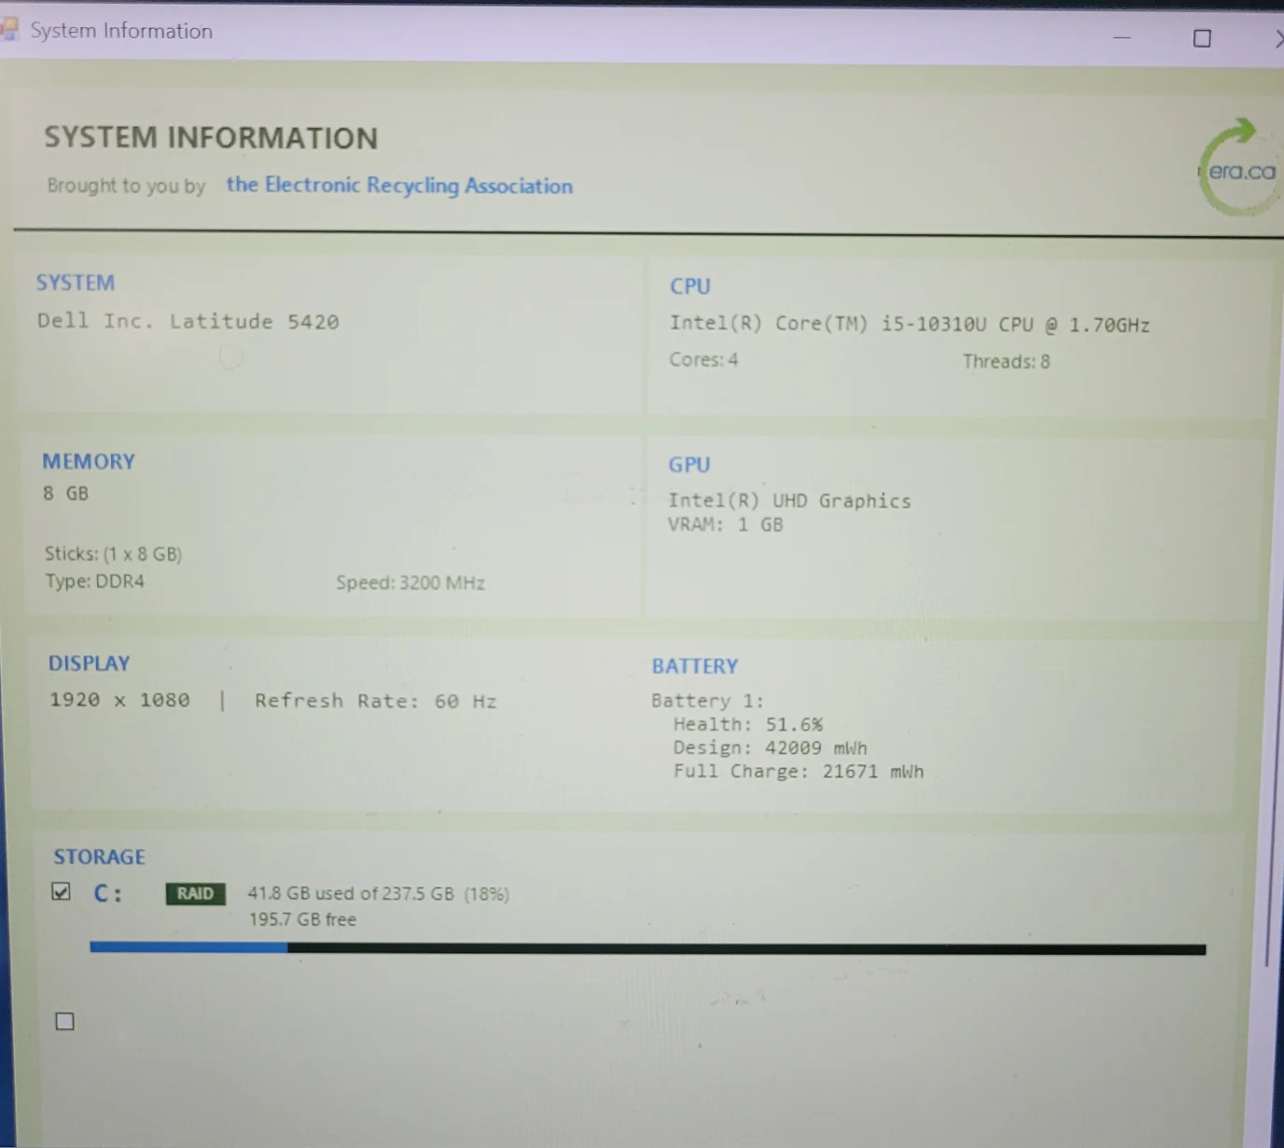Click the "VRAM: 1 GB" line
Image resolution: width=1284 pixels, height=1148 pixels.
(x=725, y=525)
